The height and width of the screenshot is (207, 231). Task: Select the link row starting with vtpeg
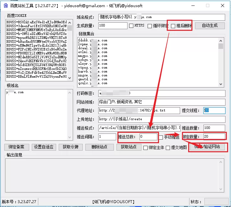[x=93, y=68]
